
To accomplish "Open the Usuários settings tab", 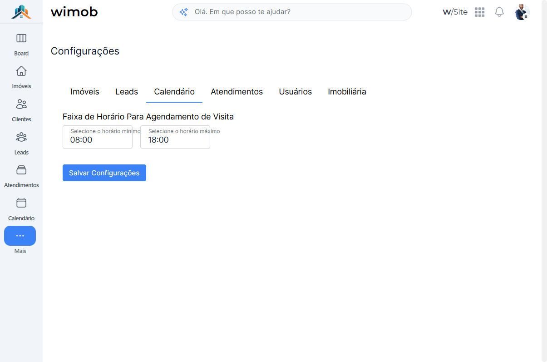I will coord(296,92).
